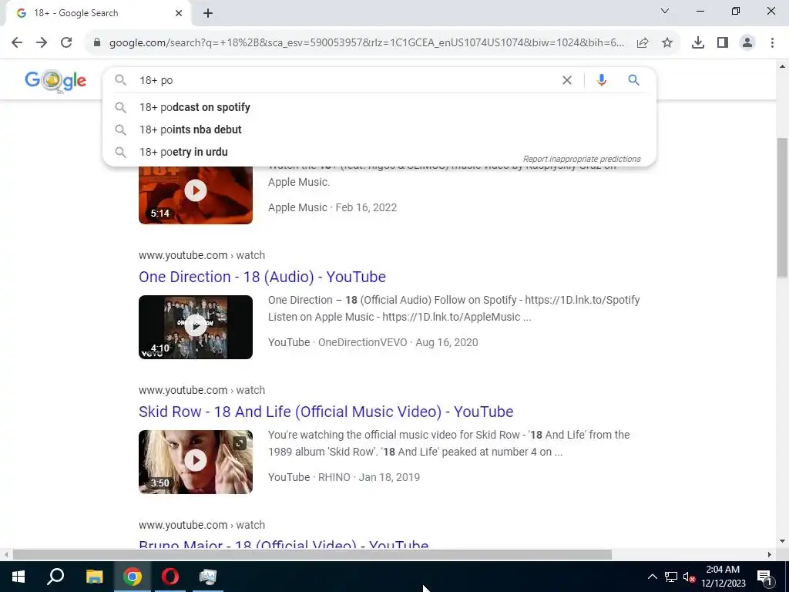This screenshot has width=789, height=592.
Task: Share this page via address bar icon
Action: click(643, 43)
